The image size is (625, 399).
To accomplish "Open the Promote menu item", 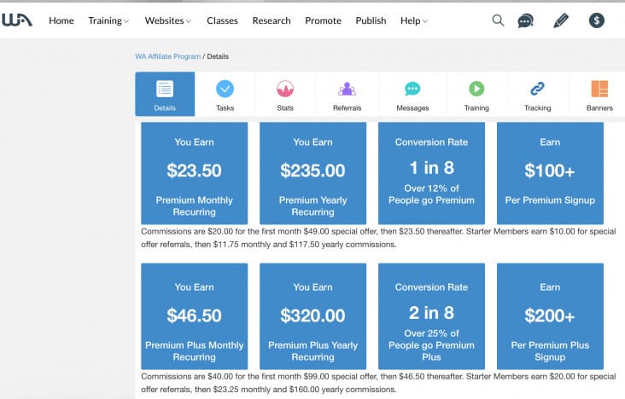I will click(323, 20).
